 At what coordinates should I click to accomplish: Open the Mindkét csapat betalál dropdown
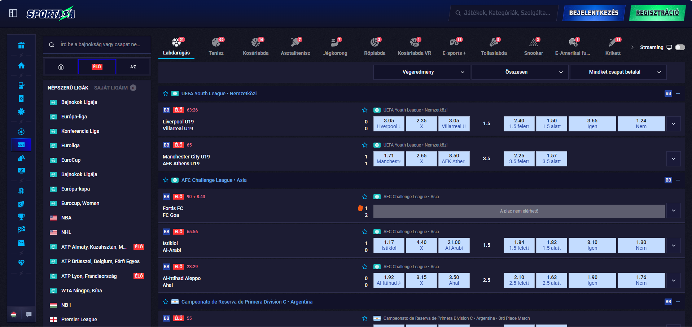[618, 72]
